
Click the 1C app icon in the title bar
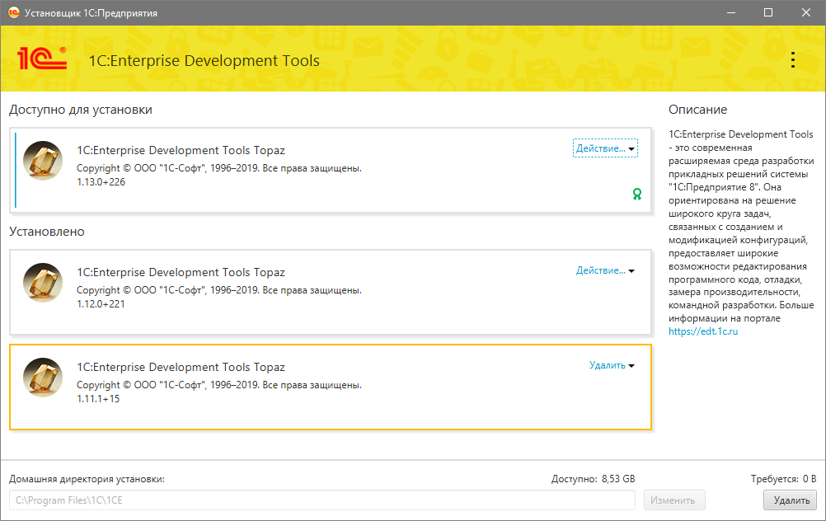point(13,12)
